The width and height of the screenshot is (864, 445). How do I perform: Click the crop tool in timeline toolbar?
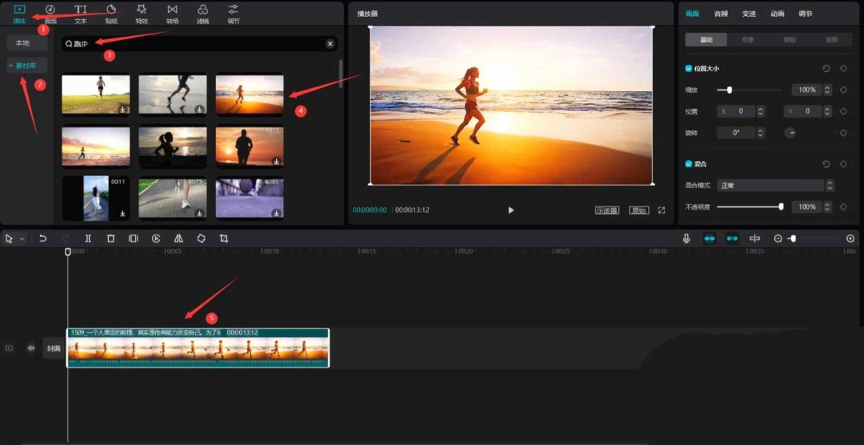pyautogui.click(x=224, y=239)
